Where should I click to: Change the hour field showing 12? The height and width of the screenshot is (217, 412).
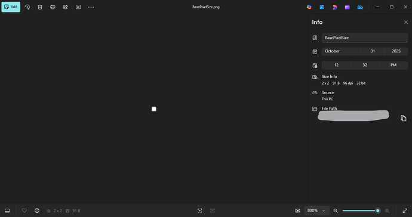[336, 65]
